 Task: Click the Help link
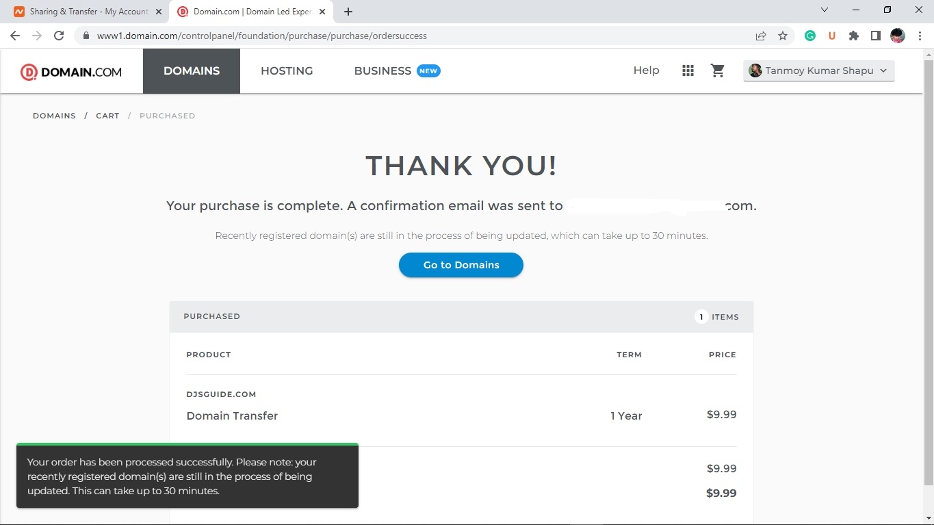point(646,71)
